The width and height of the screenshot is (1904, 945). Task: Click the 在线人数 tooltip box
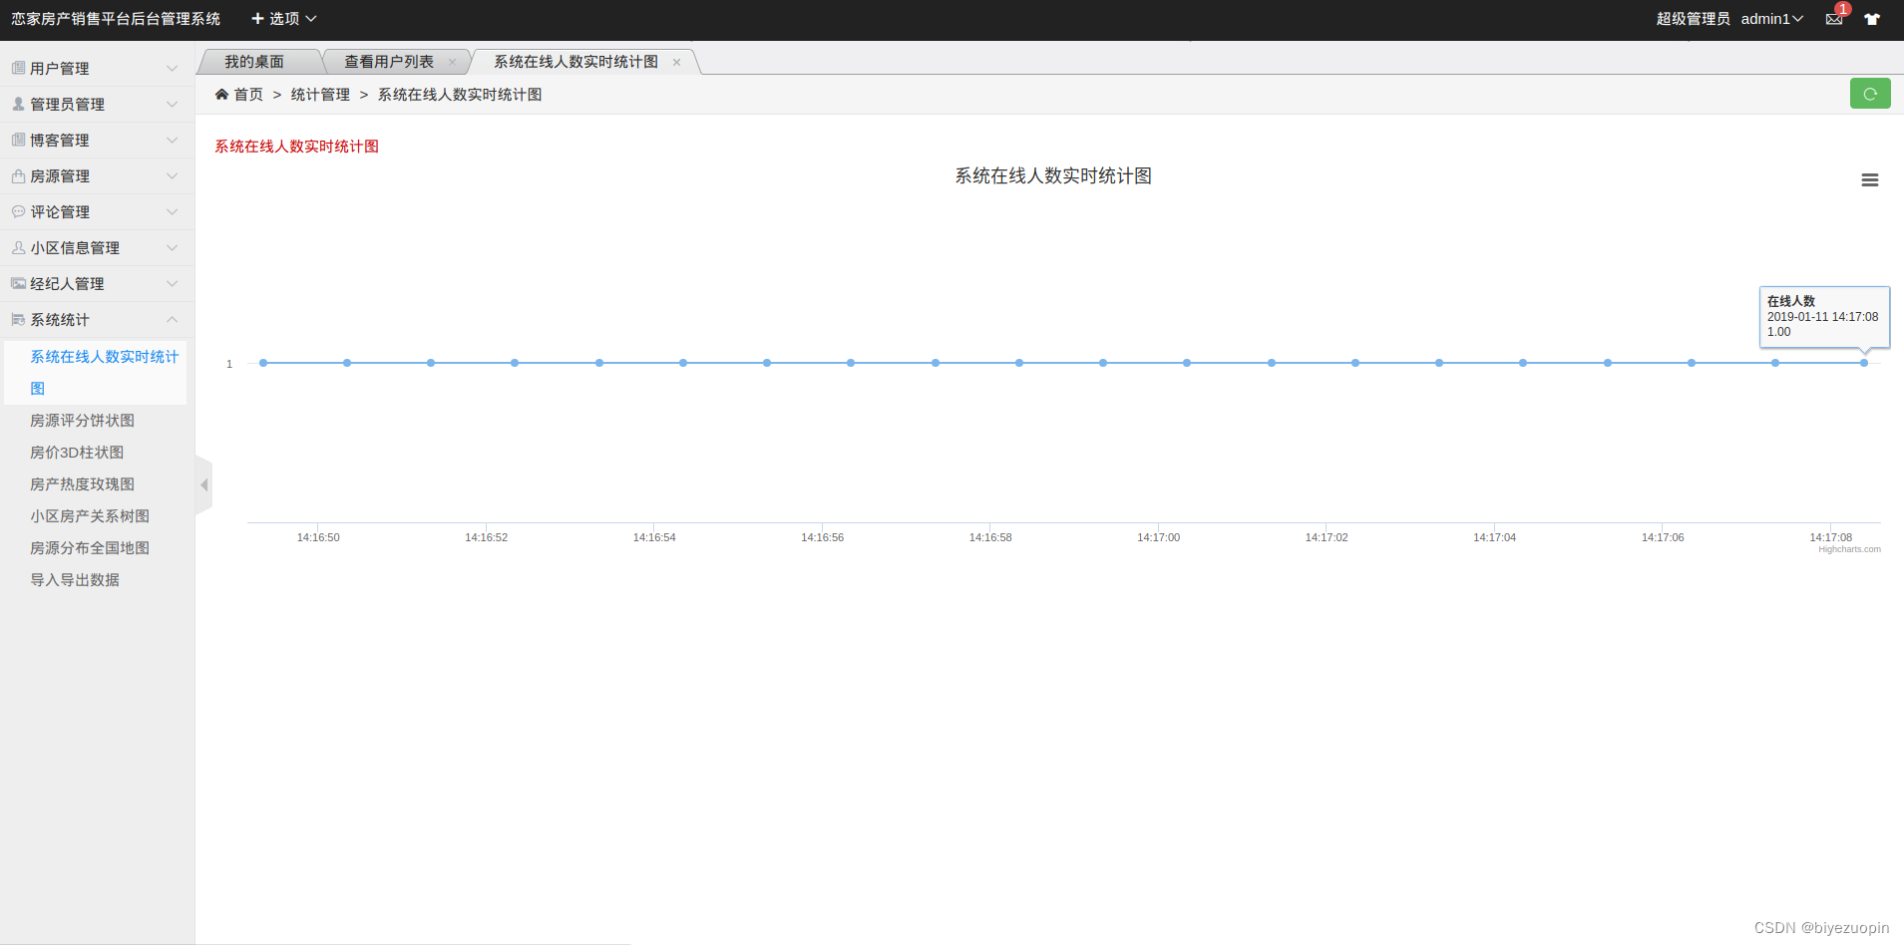1824,317
